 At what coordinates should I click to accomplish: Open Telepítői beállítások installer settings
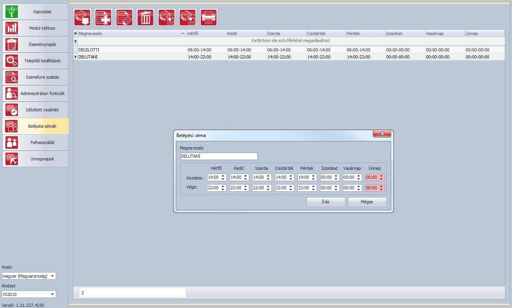point(35,61)
